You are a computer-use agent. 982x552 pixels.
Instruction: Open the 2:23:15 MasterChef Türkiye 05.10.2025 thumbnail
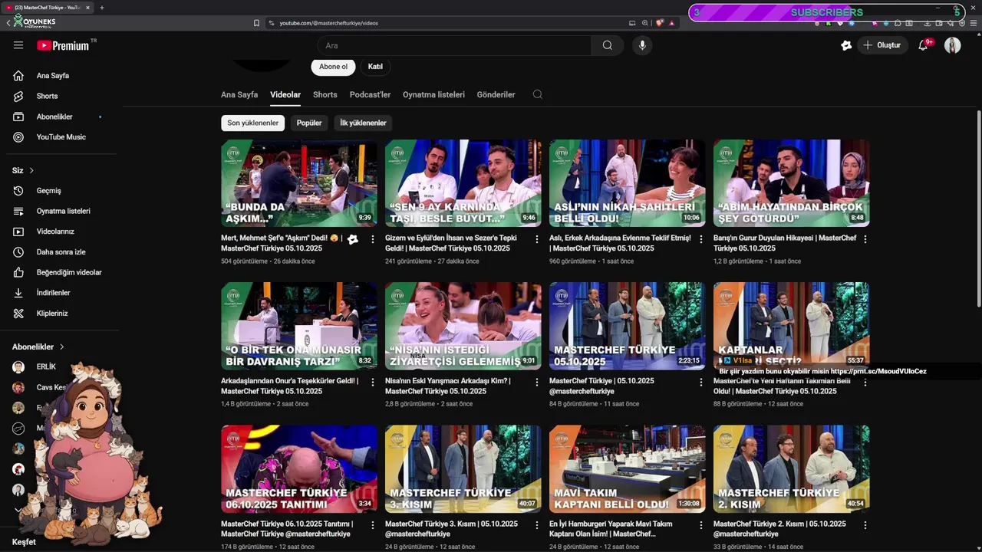point(628,326)
